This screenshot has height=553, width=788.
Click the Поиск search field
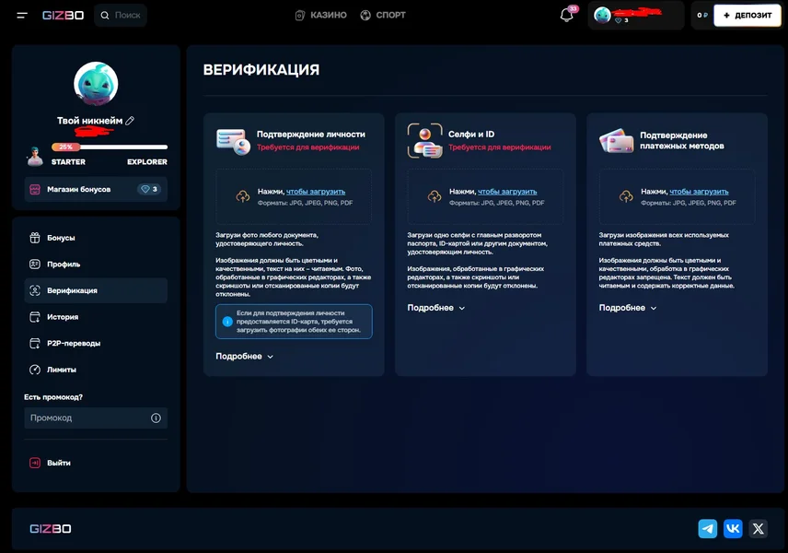click(121, 15)
